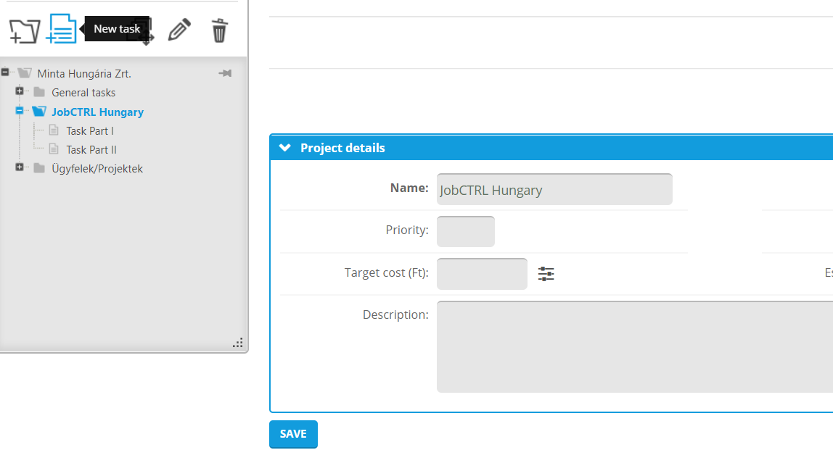
Task: Focus the Priority input box
Action: (x=465, y=231)
